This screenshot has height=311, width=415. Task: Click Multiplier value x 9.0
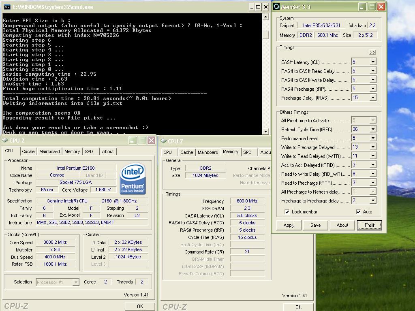[55, 249]
